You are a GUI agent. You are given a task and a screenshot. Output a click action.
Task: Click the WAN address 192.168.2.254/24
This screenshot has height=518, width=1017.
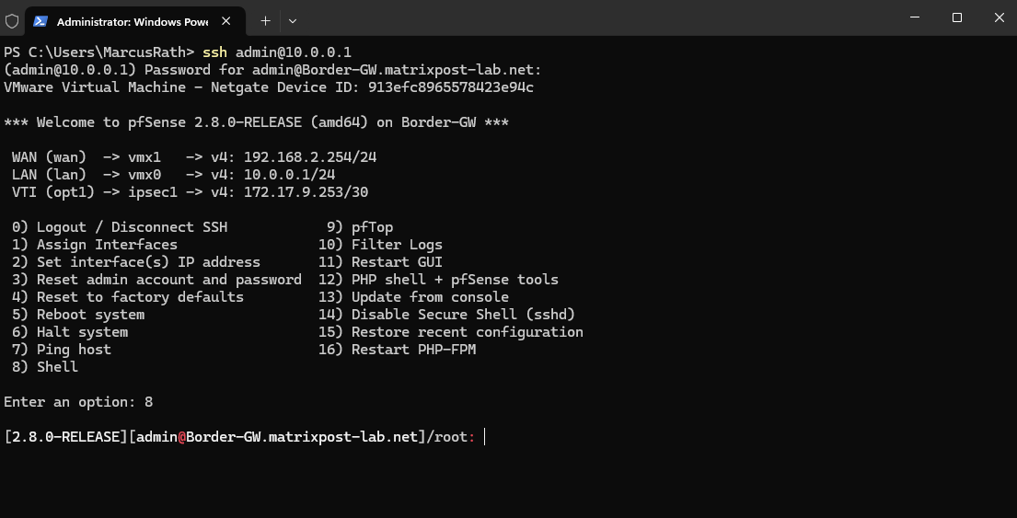310,157
